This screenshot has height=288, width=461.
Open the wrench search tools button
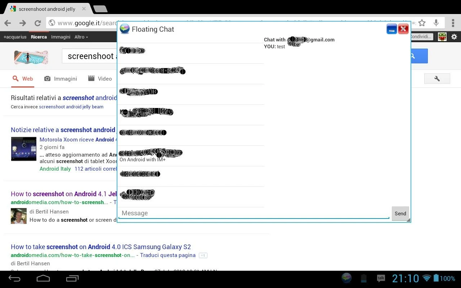click(x=437, y=79)
